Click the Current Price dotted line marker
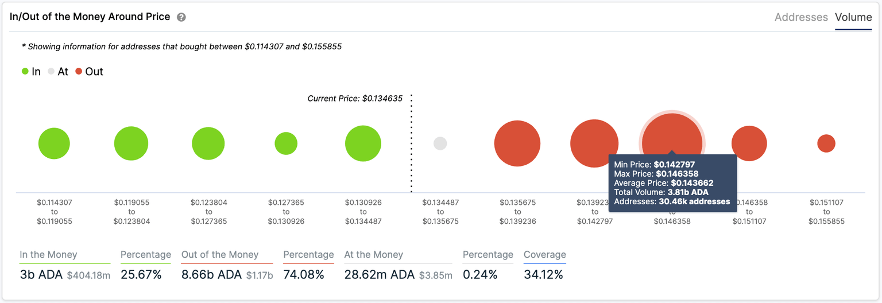 (x=412, y=143)
